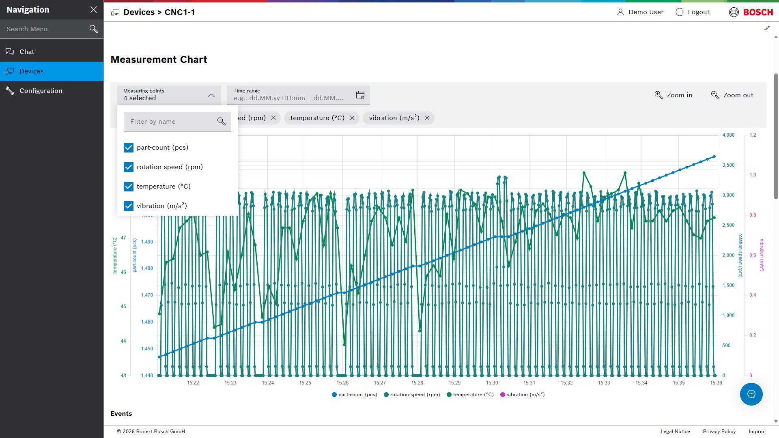Uncheck vibration (m/s²) checkbox
The height and width of the screenshot is (438, 779).
[x=129, y=206]
